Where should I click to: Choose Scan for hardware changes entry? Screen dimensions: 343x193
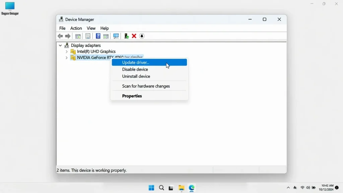pyautogui.click(x=149, y=86)
